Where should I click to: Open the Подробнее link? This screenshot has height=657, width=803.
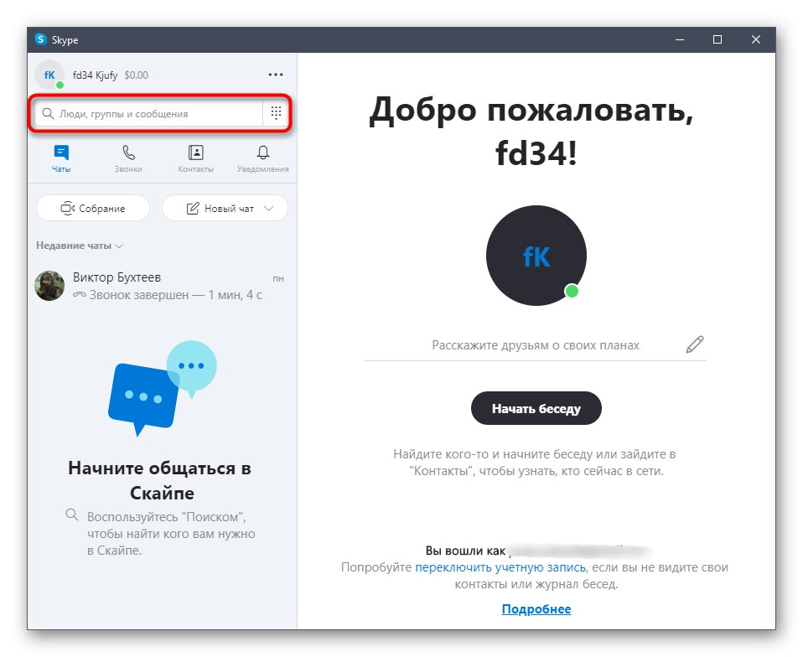pyautogui.click(x=536, y=609)
